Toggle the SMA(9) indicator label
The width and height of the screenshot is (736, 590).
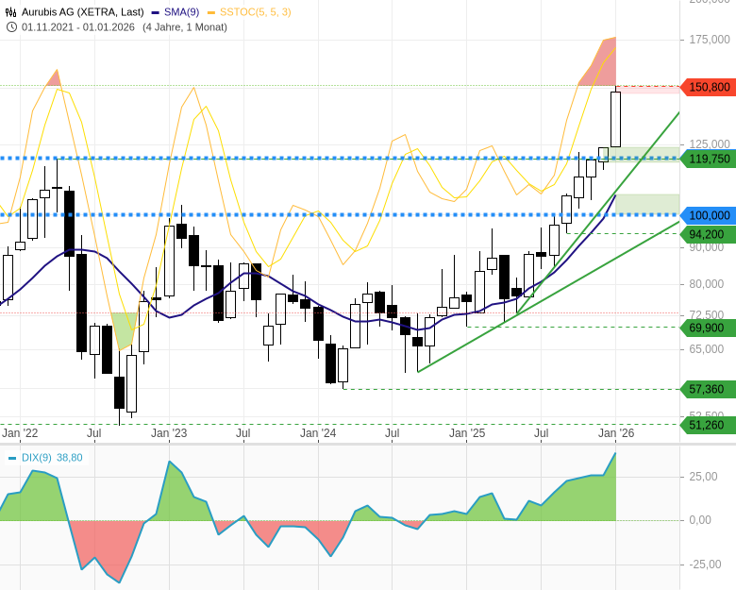[181, 12]
